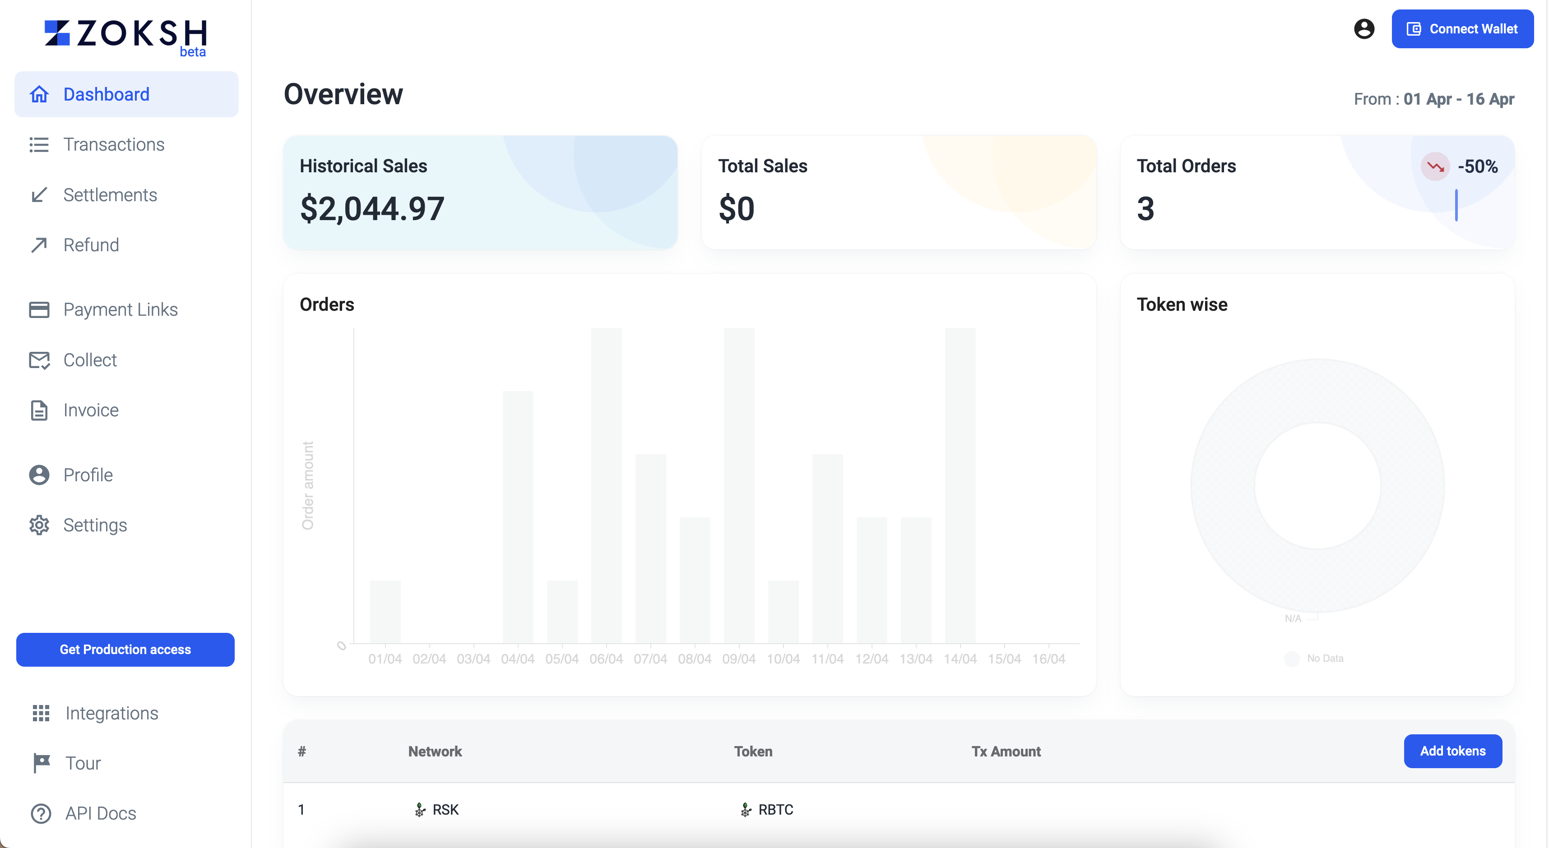The height and width of the screenshot is (848, 1549).
Task: Click the API Docs question mark icon
Action: 41,813
